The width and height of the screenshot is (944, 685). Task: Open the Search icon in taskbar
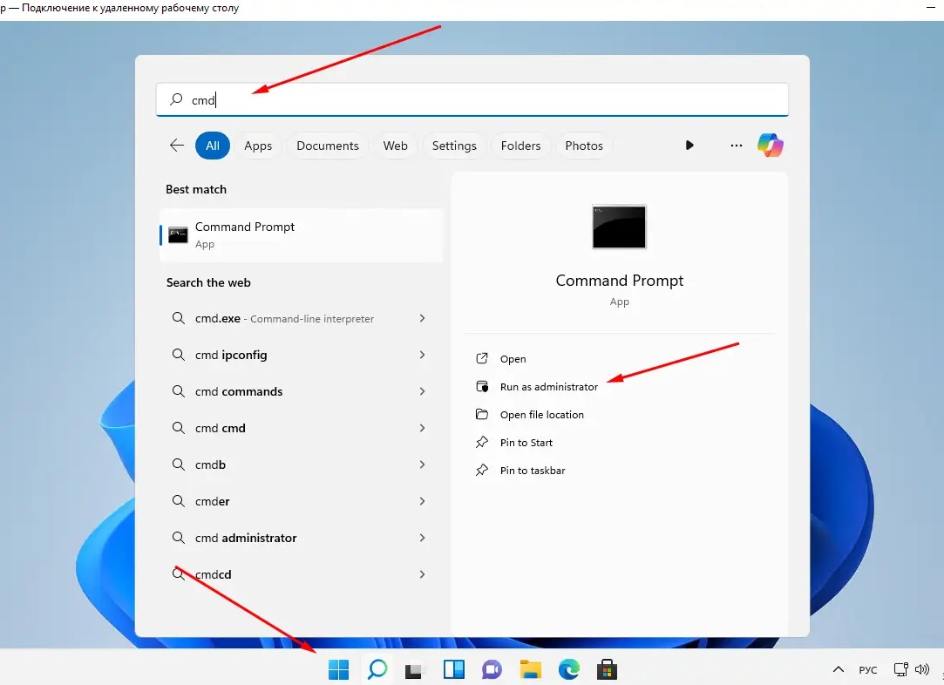[x=377, y=668]
